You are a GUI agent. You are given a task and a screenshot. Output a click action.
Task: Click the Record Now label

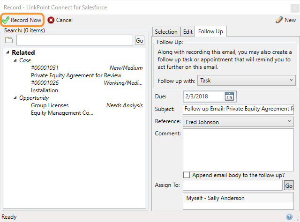[x=26, y=20]
